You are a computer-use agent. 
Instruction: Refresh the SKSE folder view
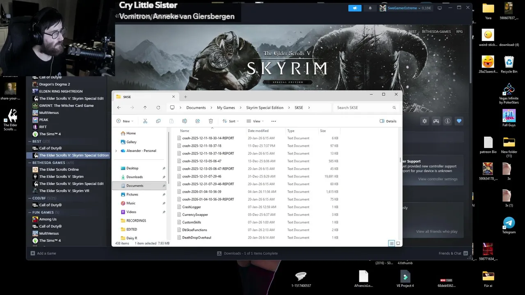[158, 108]
